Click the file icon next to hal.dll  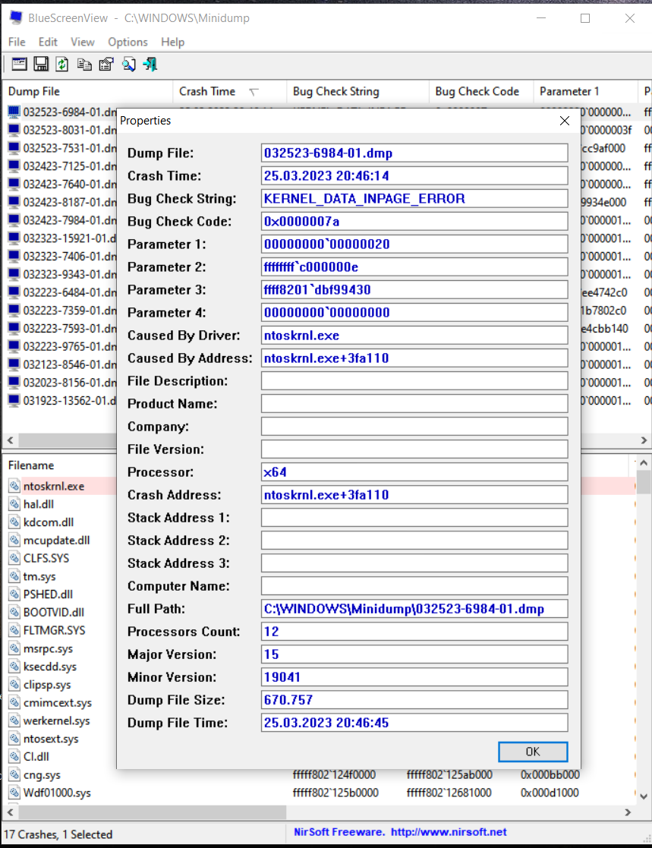click(14, 504)
